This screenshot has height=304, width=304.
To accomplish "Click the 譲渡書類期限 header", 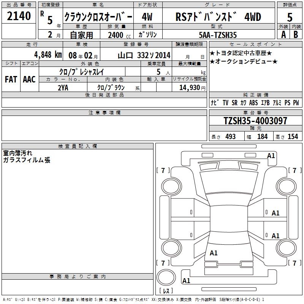I will click(189, 44).
